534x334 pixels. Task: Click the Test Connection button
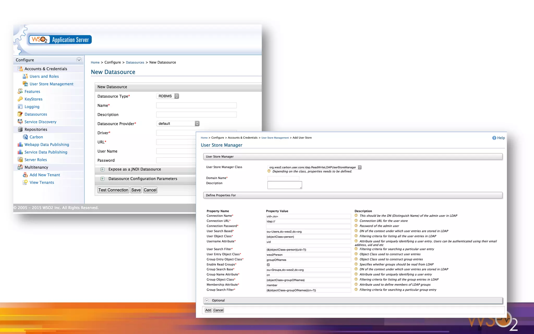[x=113, y=190]
